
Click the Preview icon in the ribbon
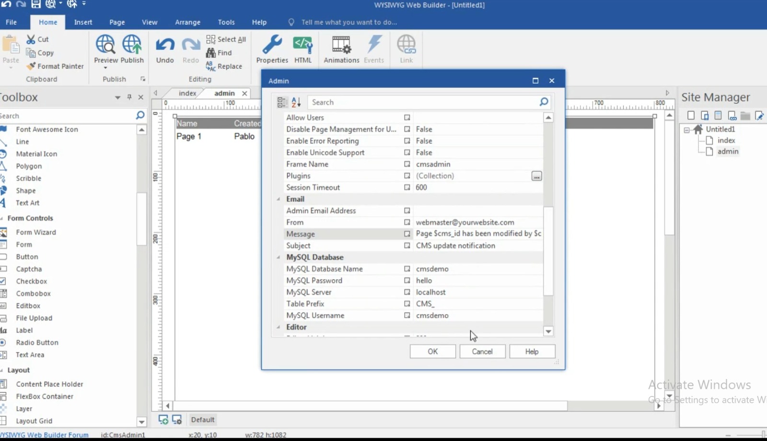(x=105, y=44)
